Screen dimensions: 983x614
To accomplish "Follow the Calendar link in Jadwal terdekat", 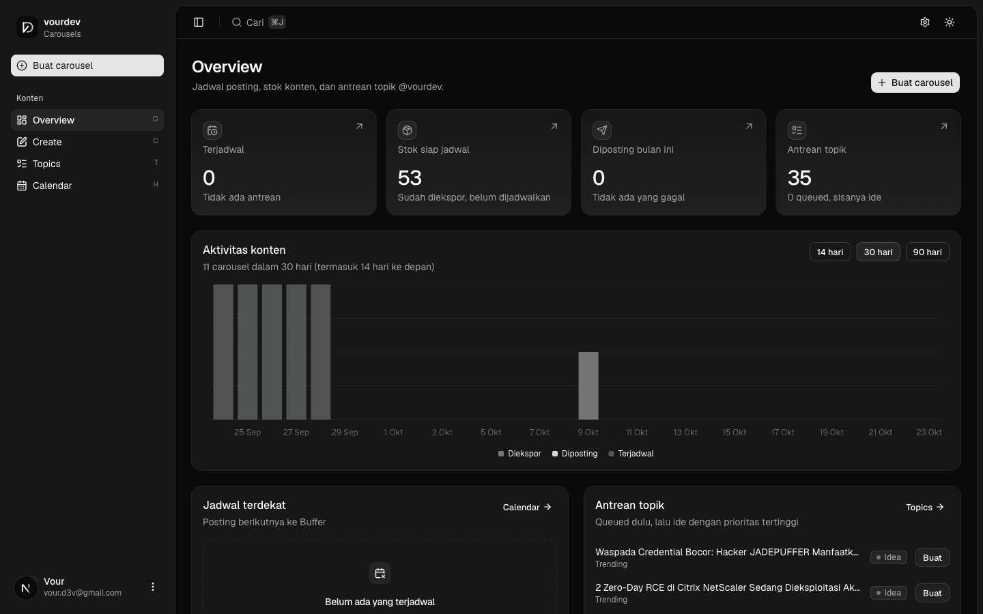I will point(527,507).
